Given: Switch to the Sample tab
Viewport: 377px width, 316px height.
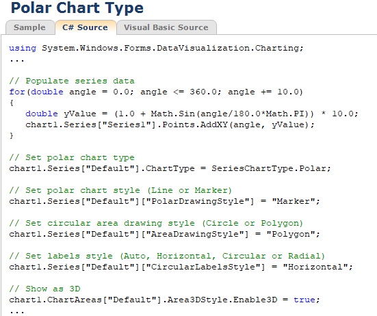Looking at the screenshot, I should coord(30,27).
